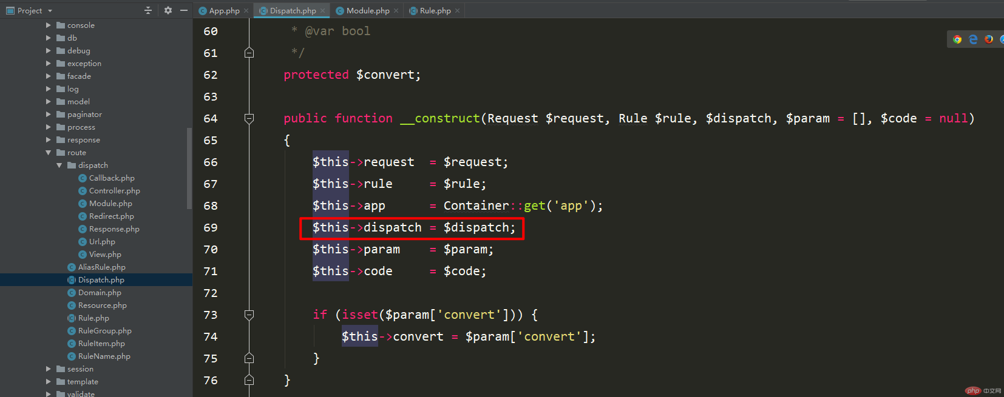Fold __construct function at line 64
The image size is (1004, 397).
(249, 118)
